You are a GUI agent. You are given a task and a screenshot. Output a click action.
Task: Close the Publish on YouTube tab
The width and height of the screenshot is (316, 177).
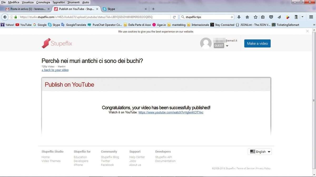(x=97, y=9)
